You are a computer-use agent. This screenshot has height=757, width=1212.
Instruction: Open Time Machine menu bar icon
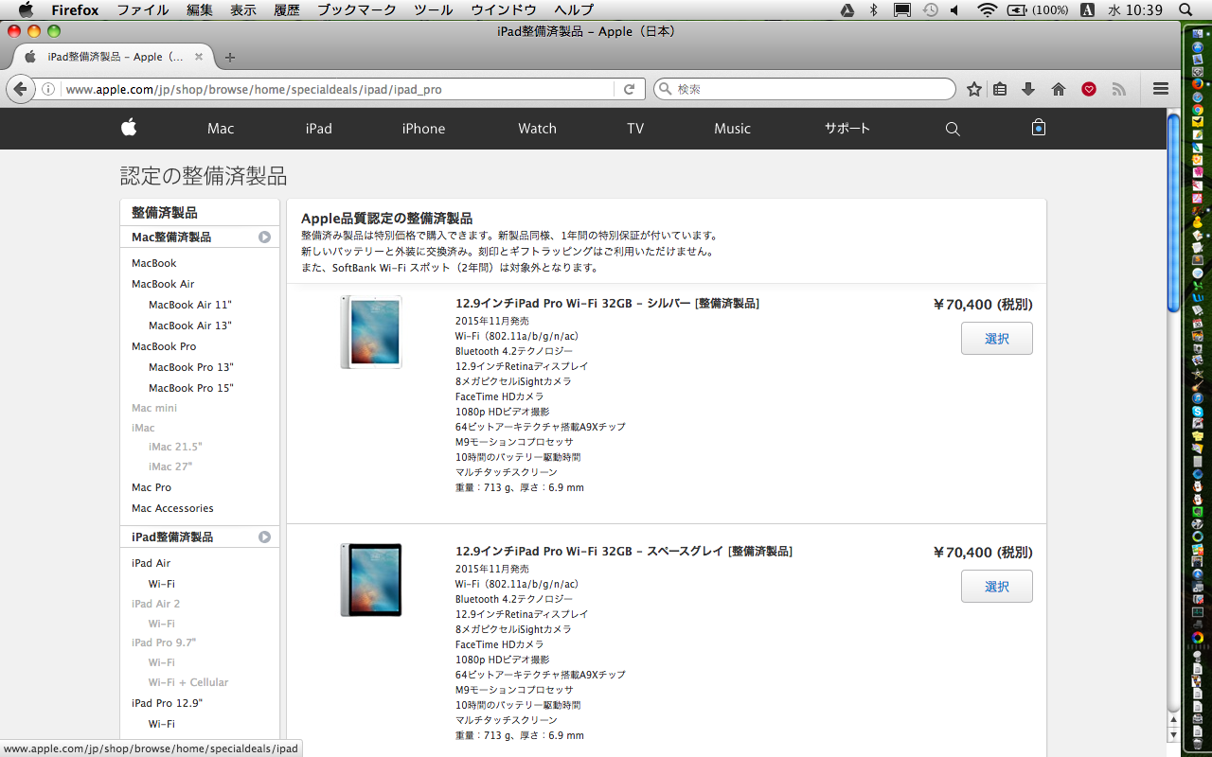930,9
